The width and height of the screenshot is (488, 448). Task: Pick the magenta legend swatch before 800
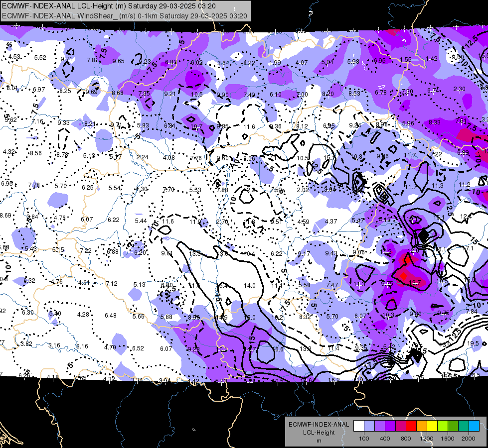[x=401, y=426]
